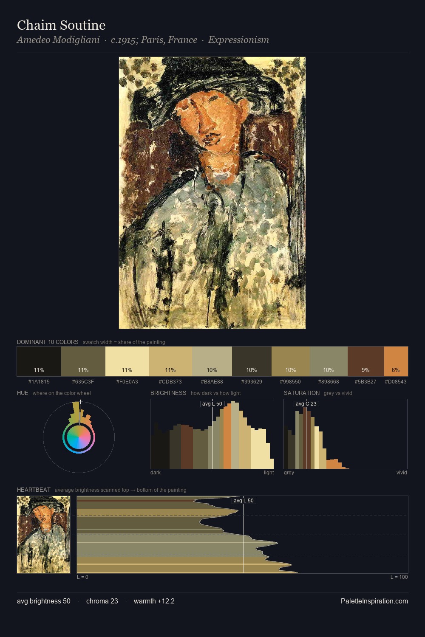The height and width of the screenshot is (637, 425).
Task: Click the brightness histogram chart
Action: (212, 434)
